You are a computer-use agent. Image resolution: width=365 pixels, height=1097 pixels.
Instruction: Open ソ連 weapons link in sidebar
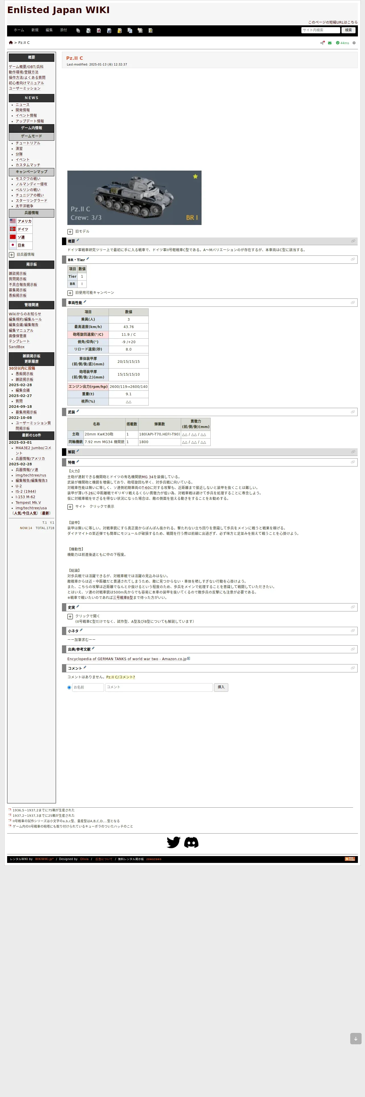point(21,237)
